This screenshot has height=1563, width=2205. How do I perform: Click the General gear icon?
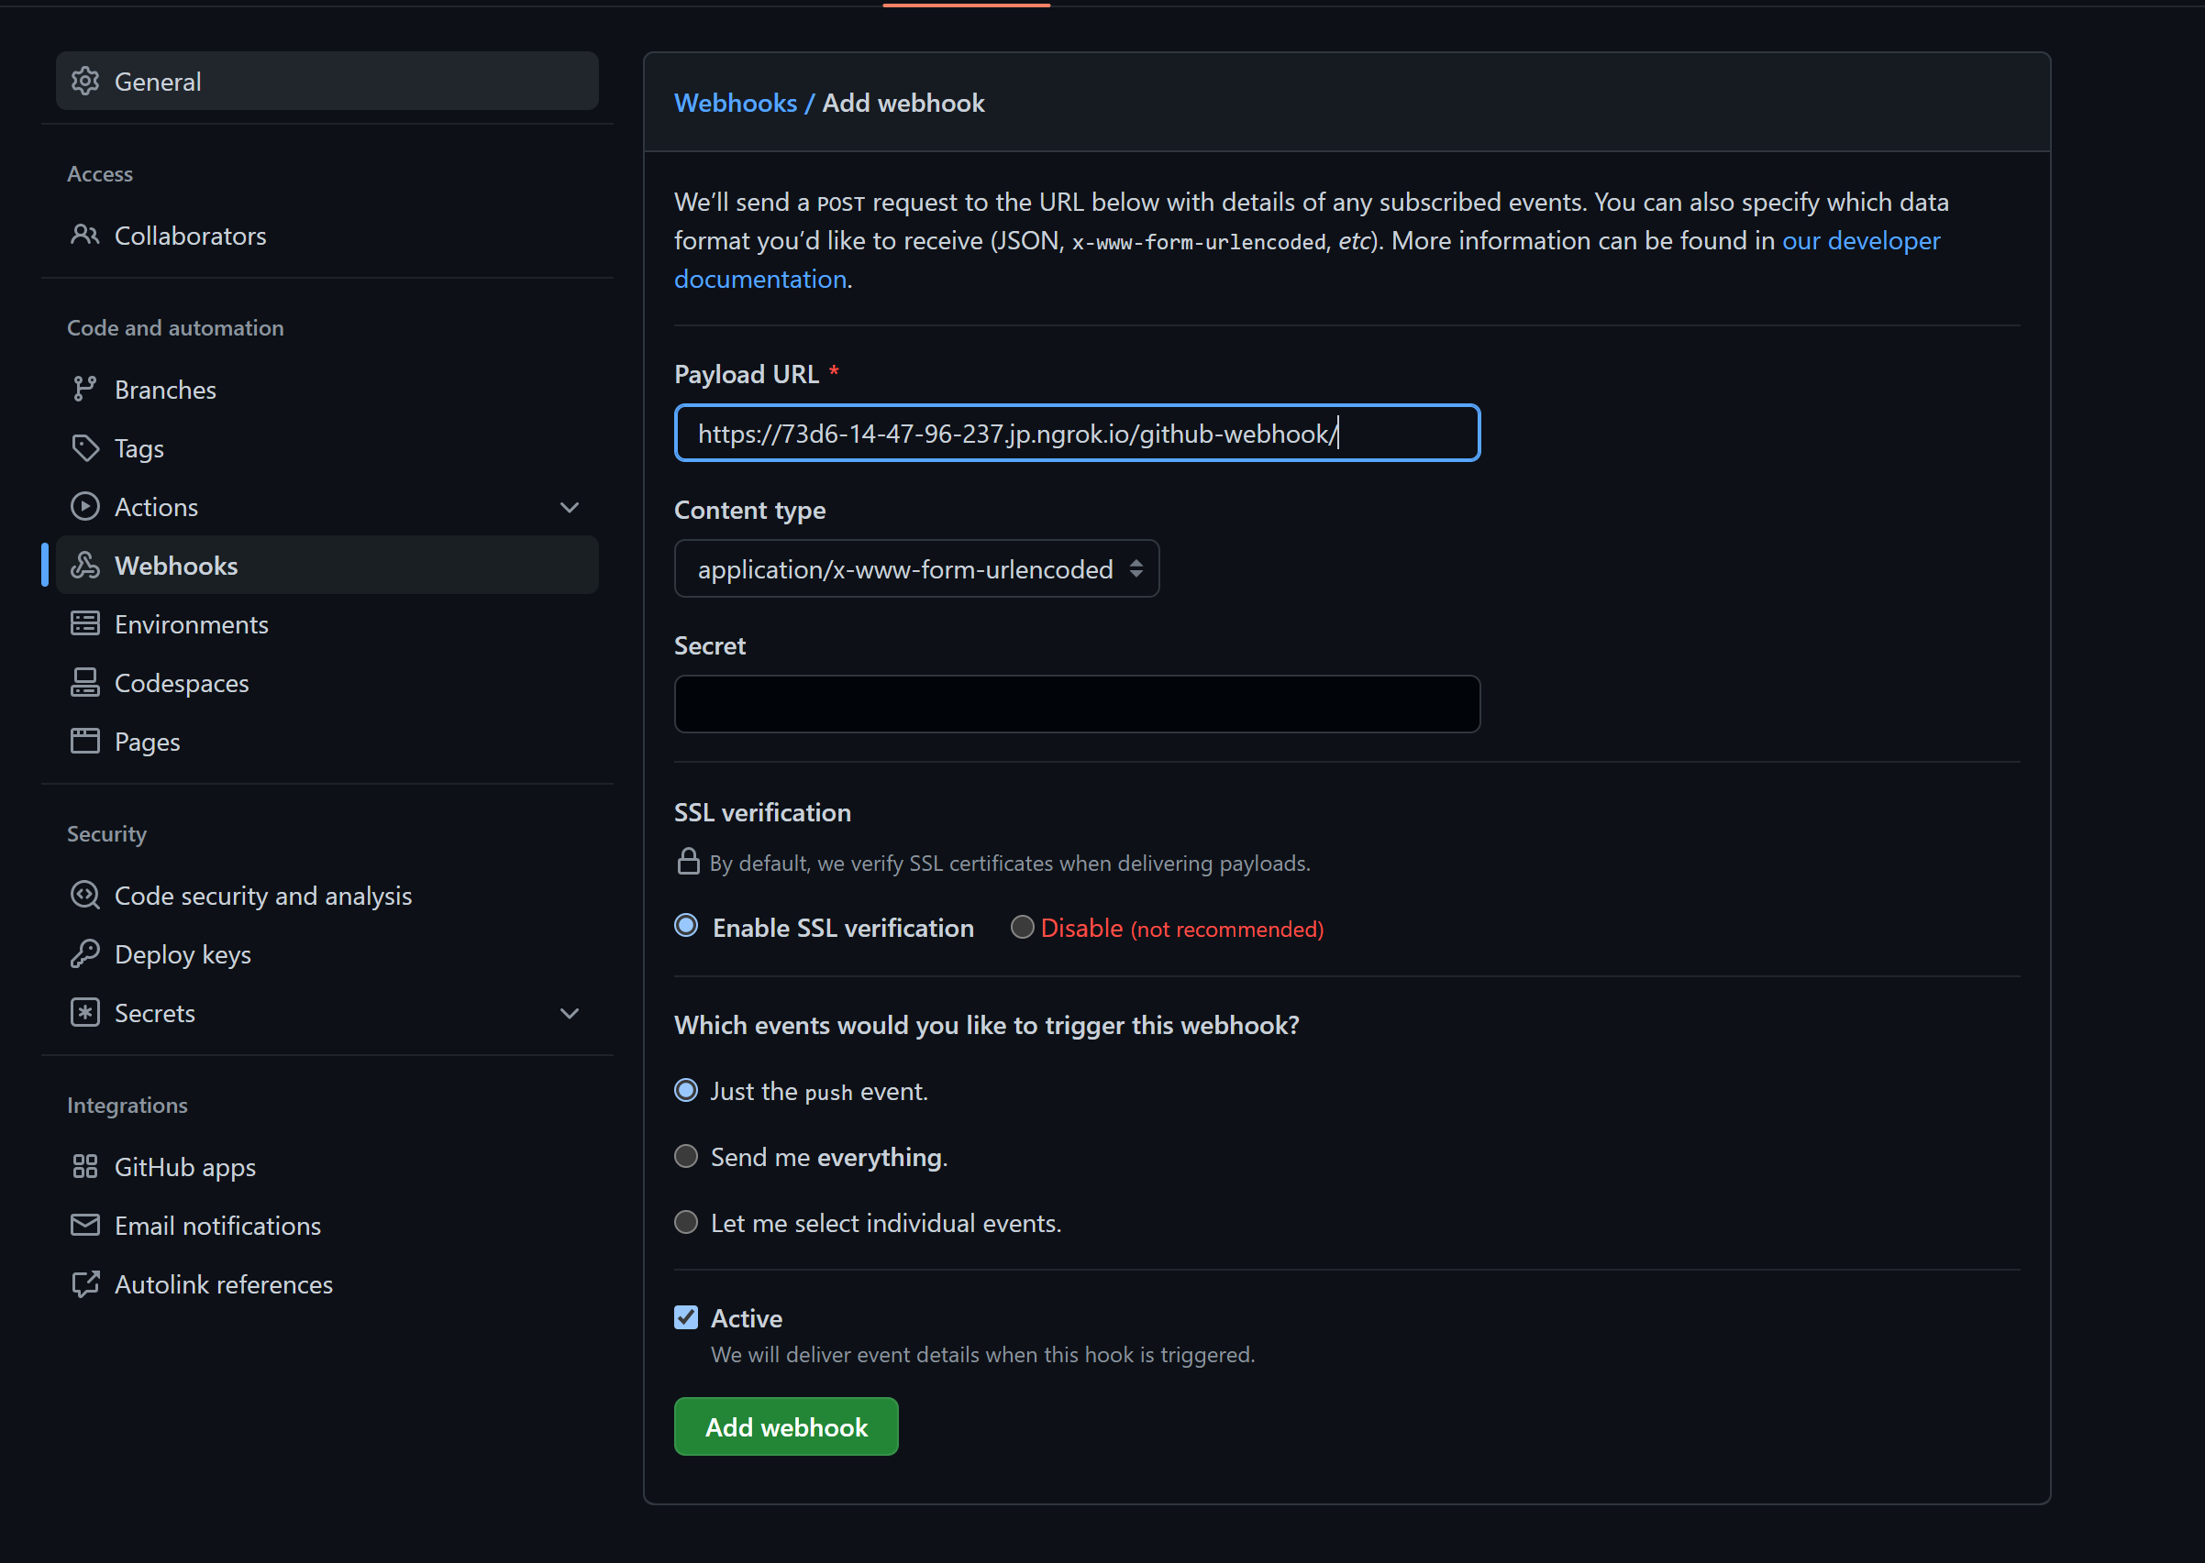84,82
